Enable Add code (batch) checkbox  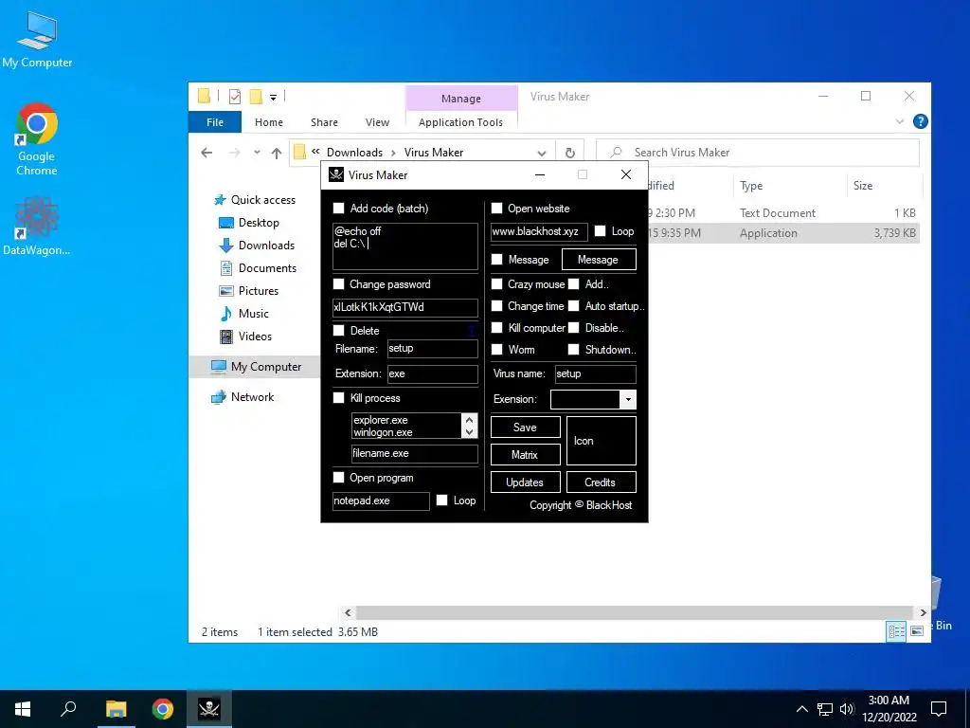[338, 208]
